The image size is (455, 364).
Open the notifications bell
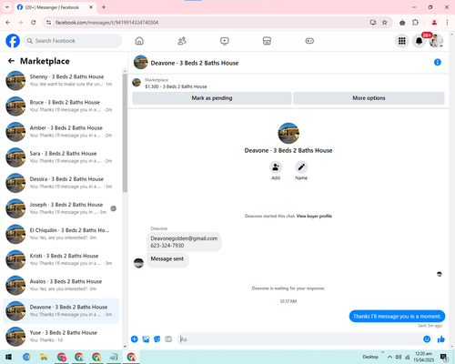click(419, 41)
